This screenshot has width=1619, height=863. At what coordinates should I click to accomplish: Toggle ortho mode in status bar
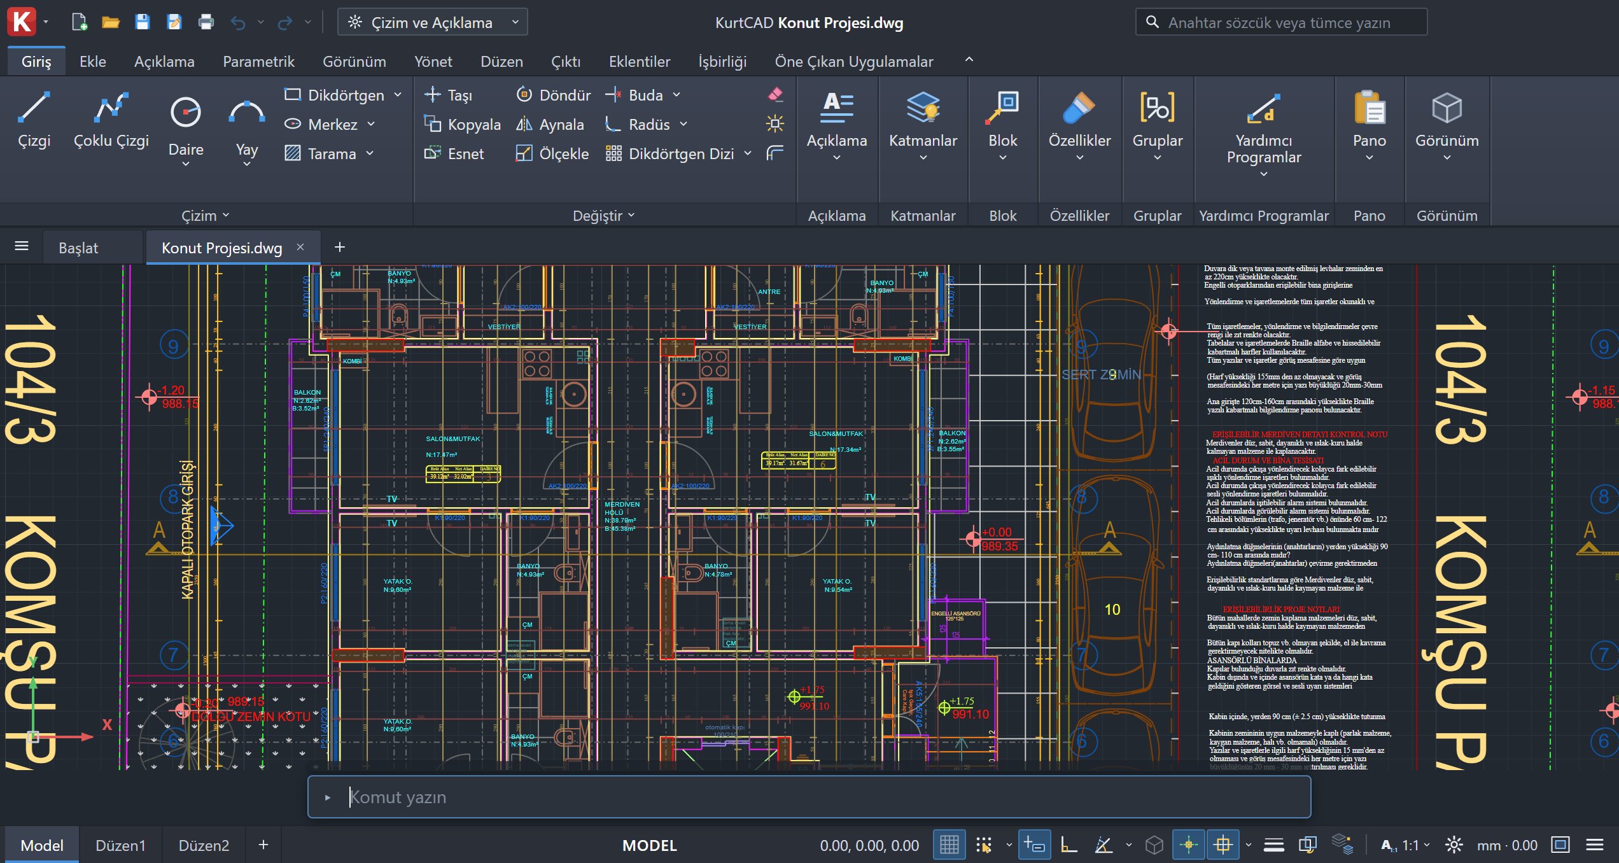click(1069, 845)
